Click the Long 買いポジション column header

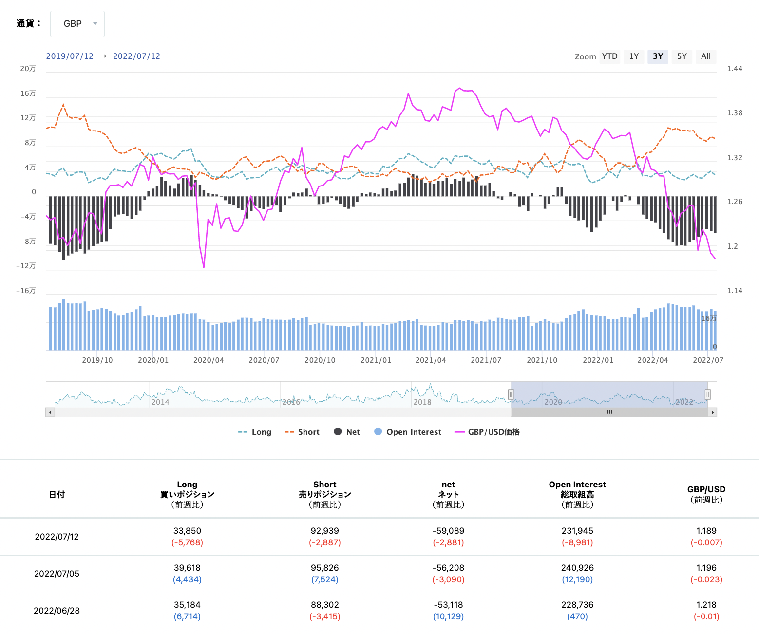tap(187, 494)
